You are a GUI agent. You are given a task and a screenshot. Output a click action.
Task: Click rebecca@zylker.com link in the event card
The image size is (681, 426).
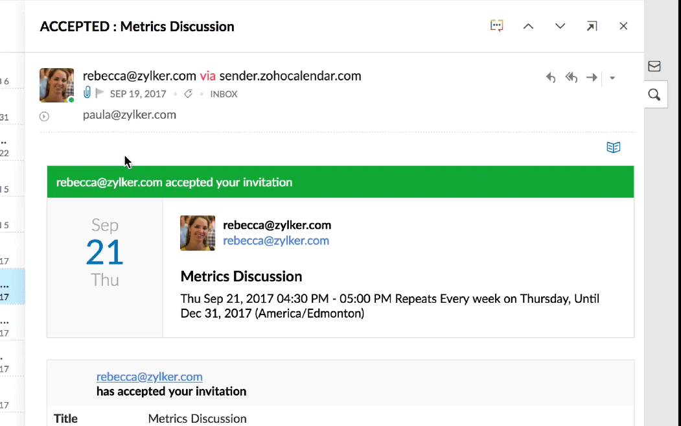click(x=276, y=241)
